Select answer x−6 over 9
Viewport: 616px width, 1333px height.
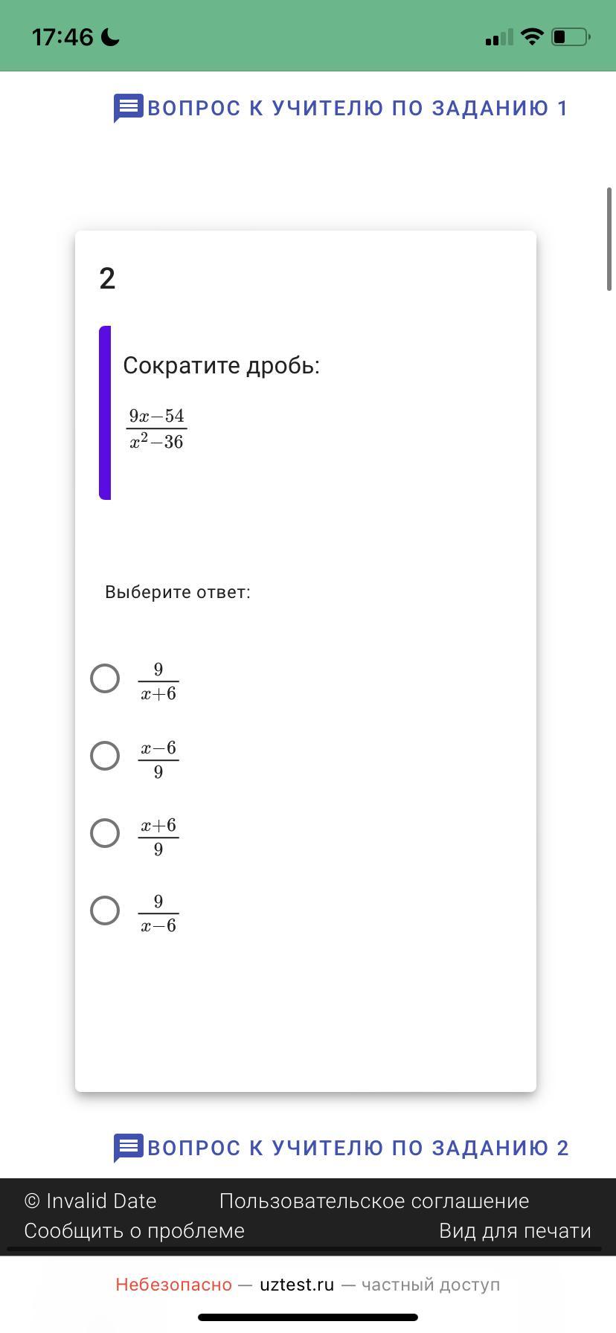point(105,756)
